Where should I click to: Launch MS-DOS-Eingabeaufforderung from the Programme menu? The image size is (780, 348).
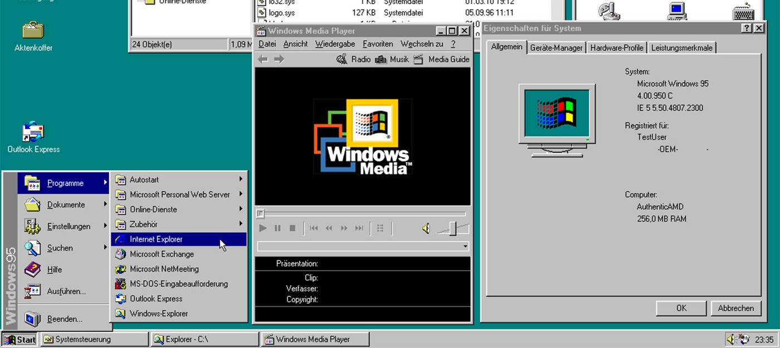(179, 284)
